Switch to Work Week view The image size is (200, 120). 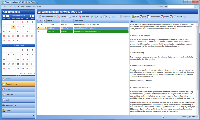tap(154, 17)
